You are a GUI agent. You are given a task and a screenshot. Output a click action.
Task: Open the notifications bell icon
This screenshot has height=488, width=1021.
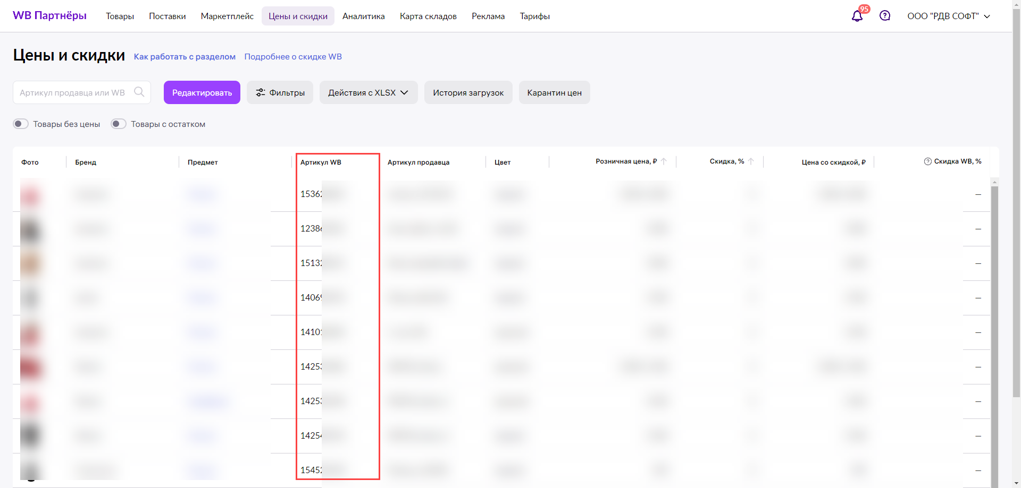click(857, 16)
